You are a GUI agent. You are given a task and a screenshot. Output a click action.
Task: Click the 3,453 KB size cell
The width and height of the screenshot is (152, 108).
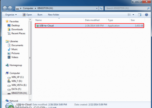[139, 26]
